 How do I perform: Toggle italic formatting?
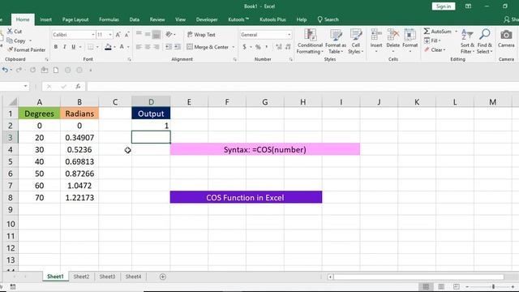(x=65, y=47)
